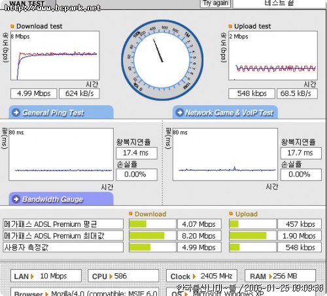The image size is (327, 296).
Task: Click the Network Game & VoIP Test arrow icon
Action: click(x=180, y=112)
